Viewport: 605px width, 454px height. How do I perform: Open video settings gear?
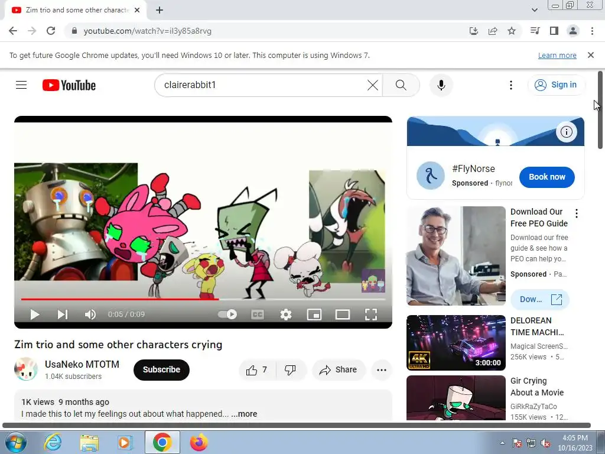[286, 314]
